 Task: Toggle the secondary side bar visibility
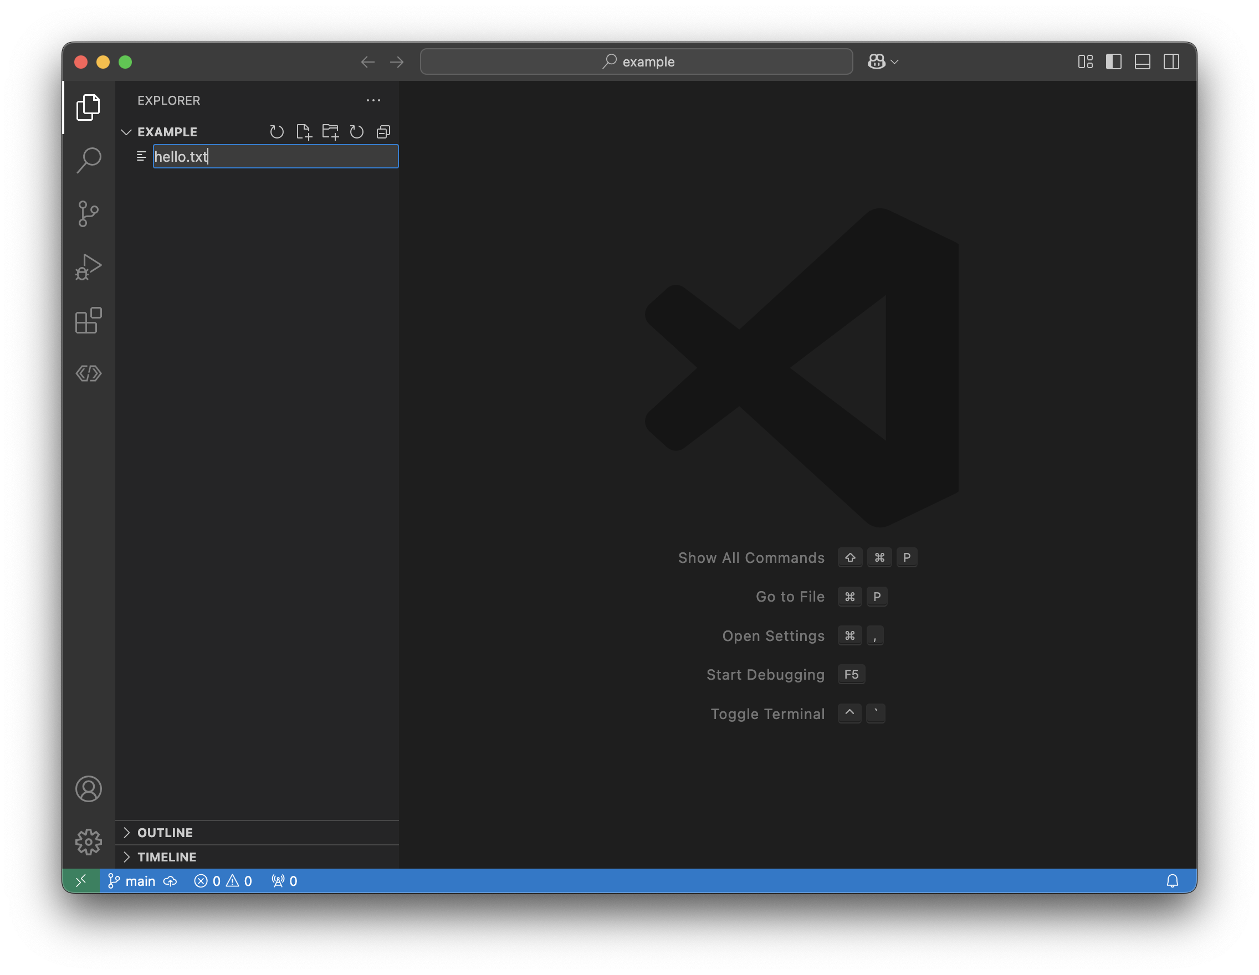tap(1171, 61)
